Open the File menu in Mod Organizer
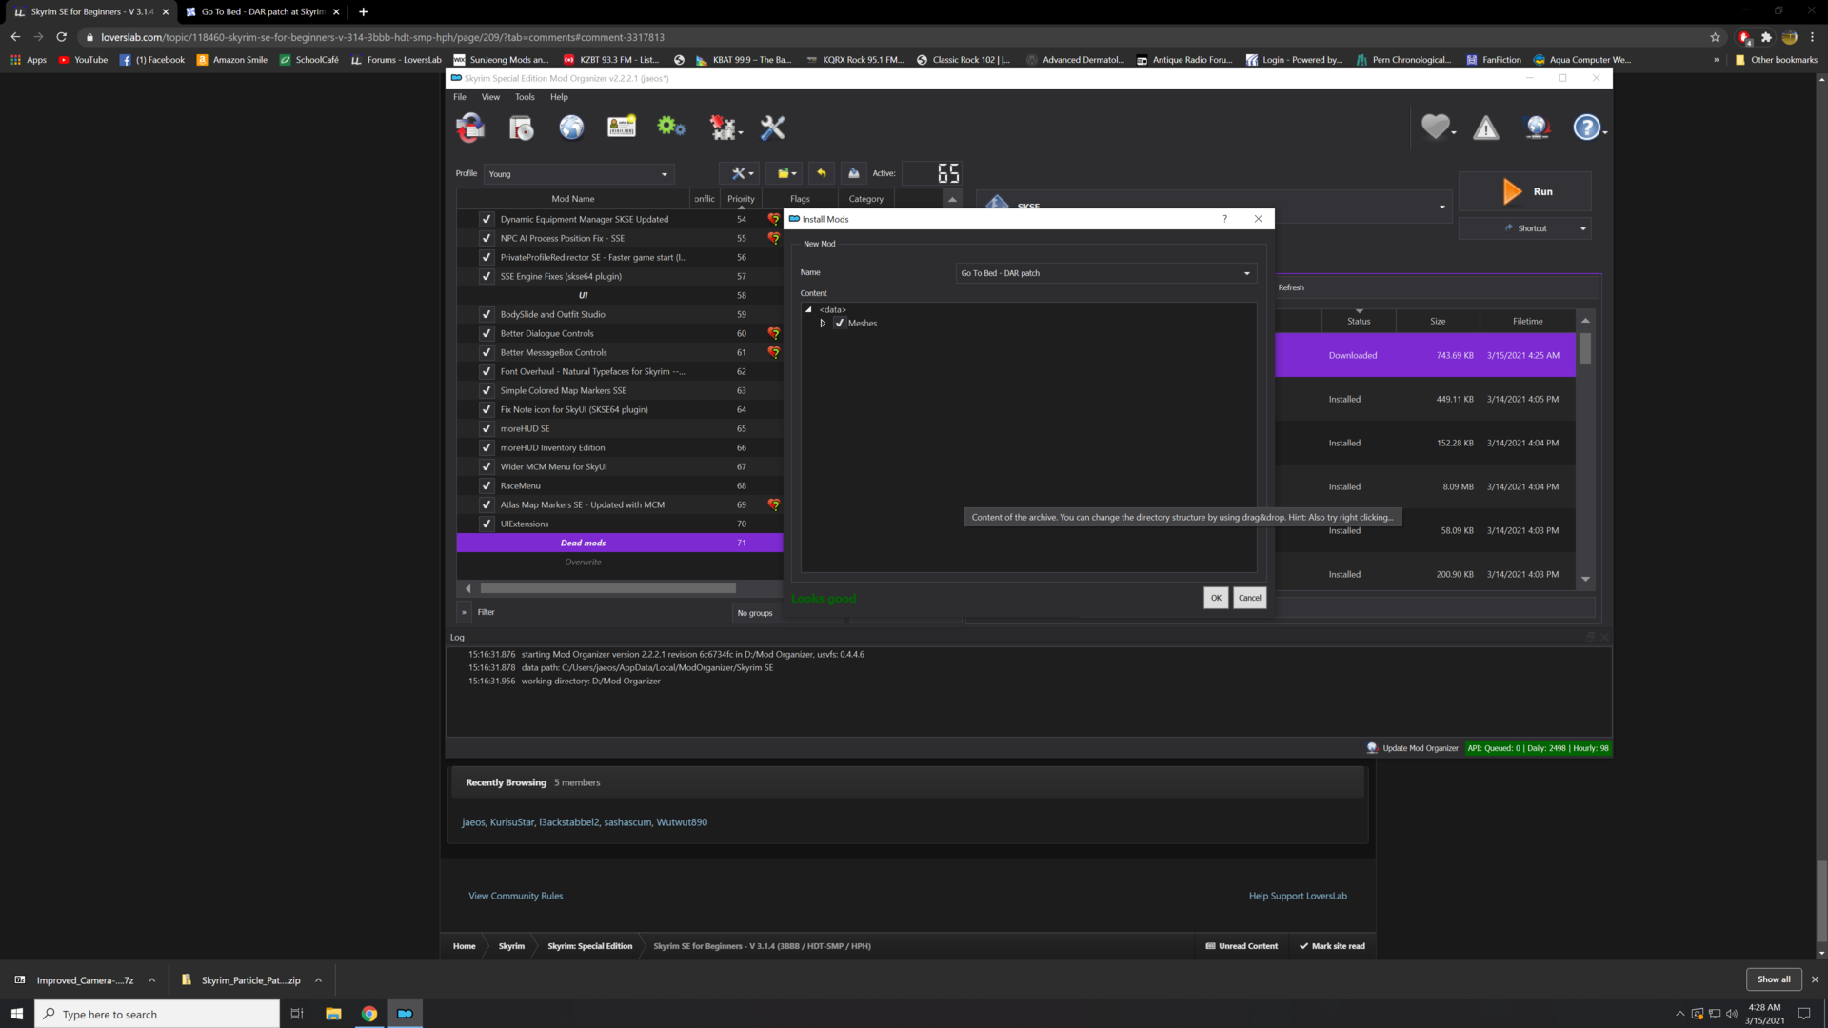 pyautogui.click(x=460, y=97)
